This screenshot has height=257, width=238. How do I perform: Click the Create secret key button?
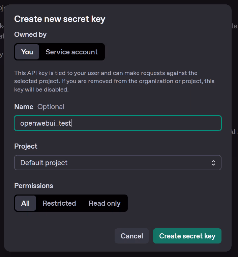[187, 236]
